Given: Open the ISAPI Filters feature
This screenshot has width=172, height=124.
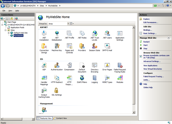Looking at the screenshot, I should (x=82, y=79).
